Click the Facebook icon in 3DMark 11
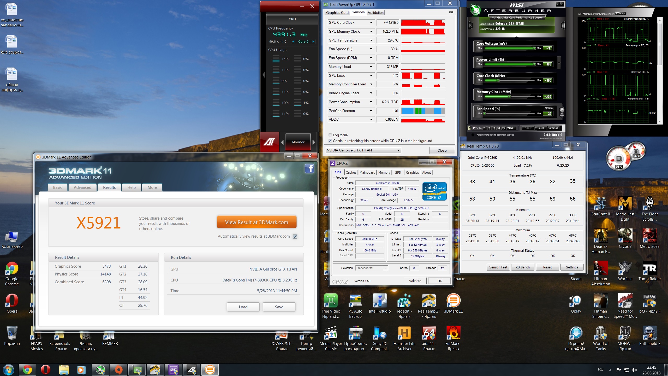The width and height of the screenshot is (668, 376). tap(309, 169)
